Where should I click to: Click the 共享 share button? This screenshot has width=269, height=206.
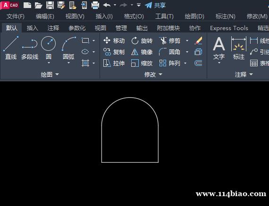click(155, 5)
